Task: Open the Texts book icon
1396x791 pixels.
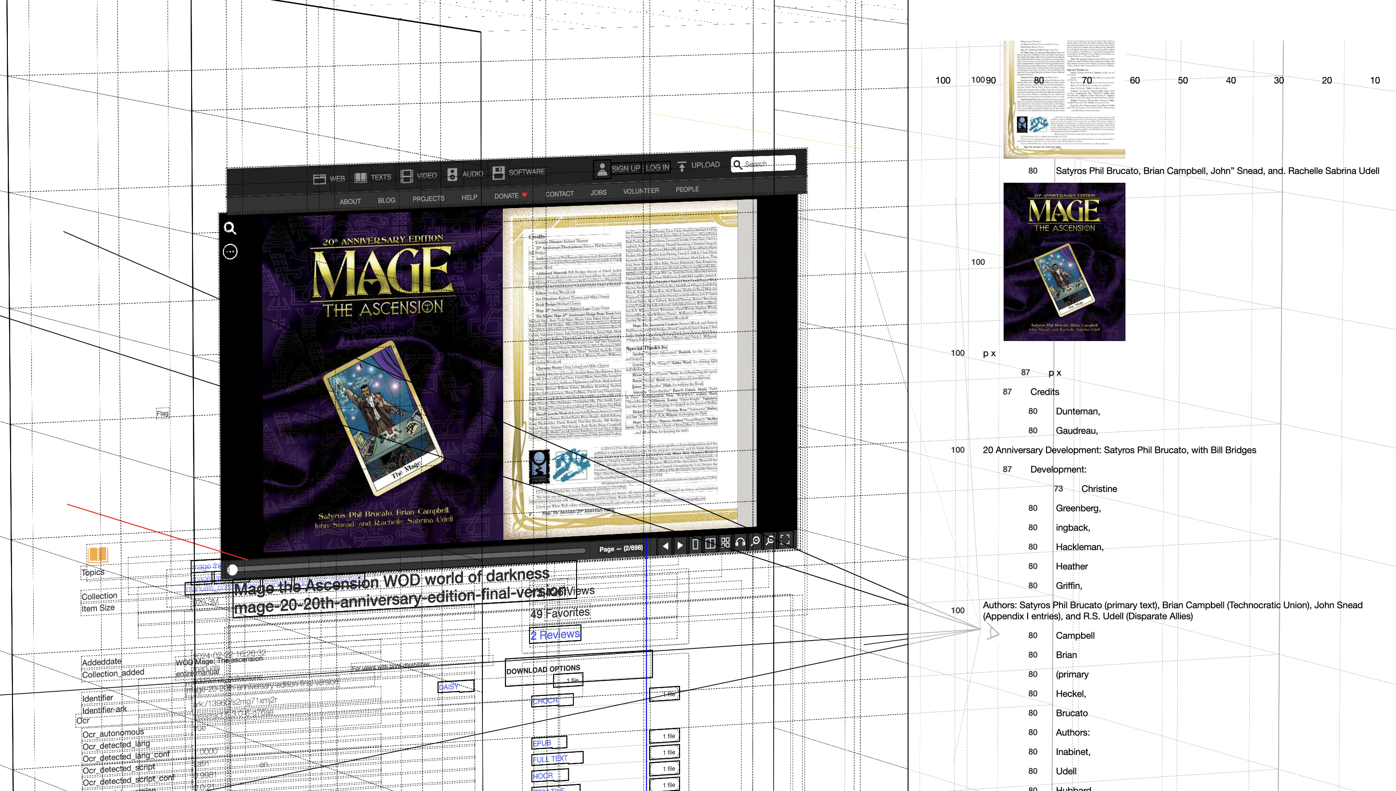Action: 360,178
